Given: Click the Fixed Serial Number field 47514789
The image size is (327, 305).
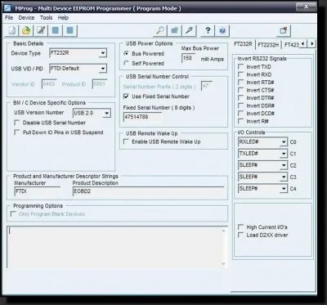Looking at the screenshot, I should (x=142, y=117).
